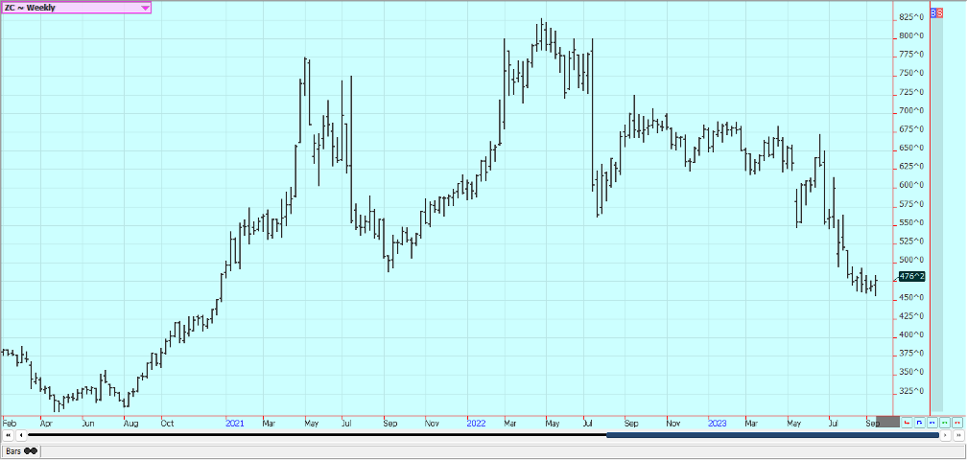Click the red step-shaped chart icon
Image resolution: width=967 pixels, height=460 pixels.
(908, 422)
